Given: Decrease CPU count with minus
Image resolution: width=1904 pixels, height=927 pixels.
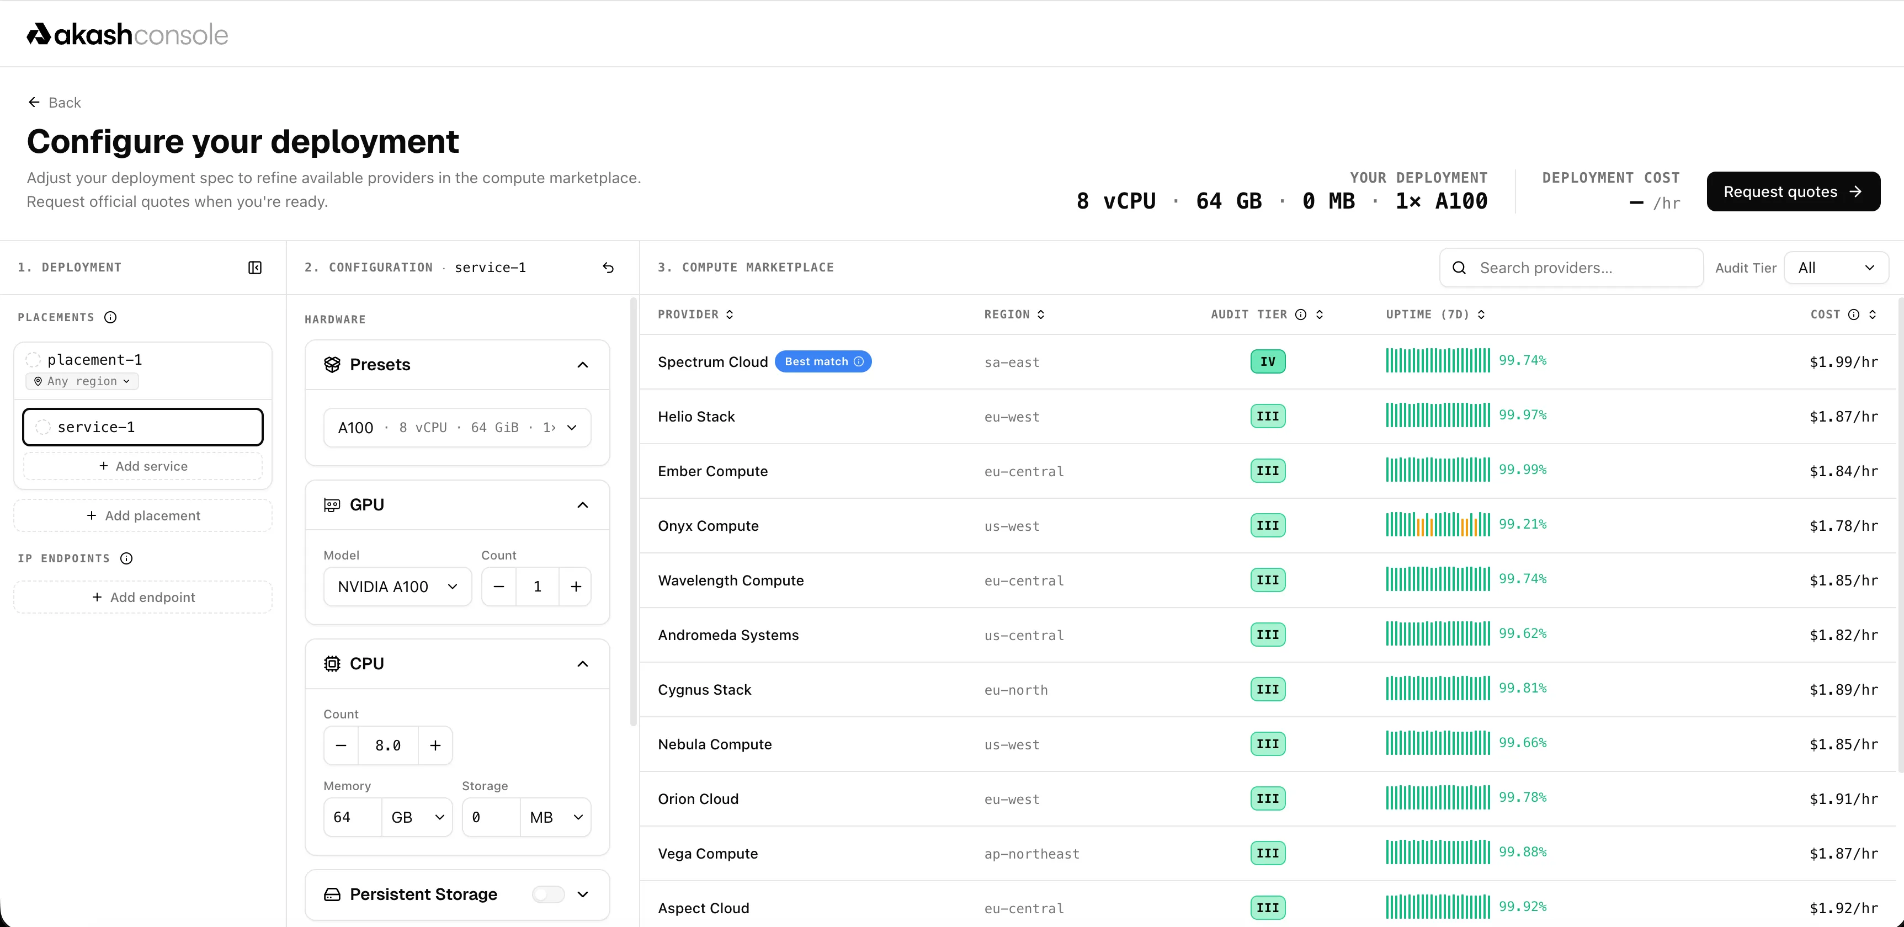Looking at the screenshot, I should point(341,745).
